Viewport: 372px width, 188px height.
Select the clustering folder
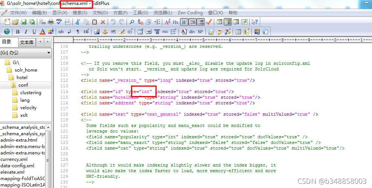(x=30, y=93)
